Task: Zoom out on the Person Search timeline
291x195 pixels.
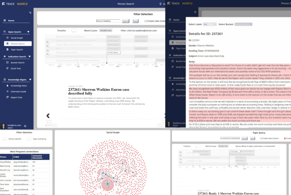Action: tap(47, 46)
